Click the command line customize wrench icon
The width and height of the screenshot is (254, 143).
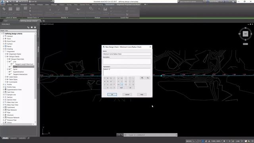click(x=122, y=135)
